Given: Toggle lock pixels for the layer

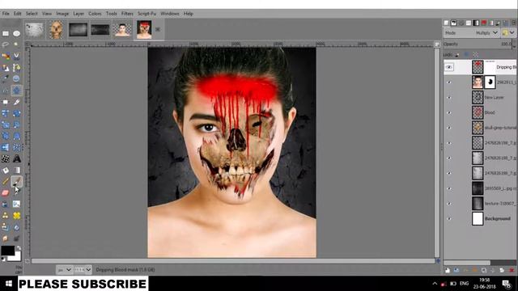Looking at the screenshot, I should pyautogui.click(x=457, y=55).
